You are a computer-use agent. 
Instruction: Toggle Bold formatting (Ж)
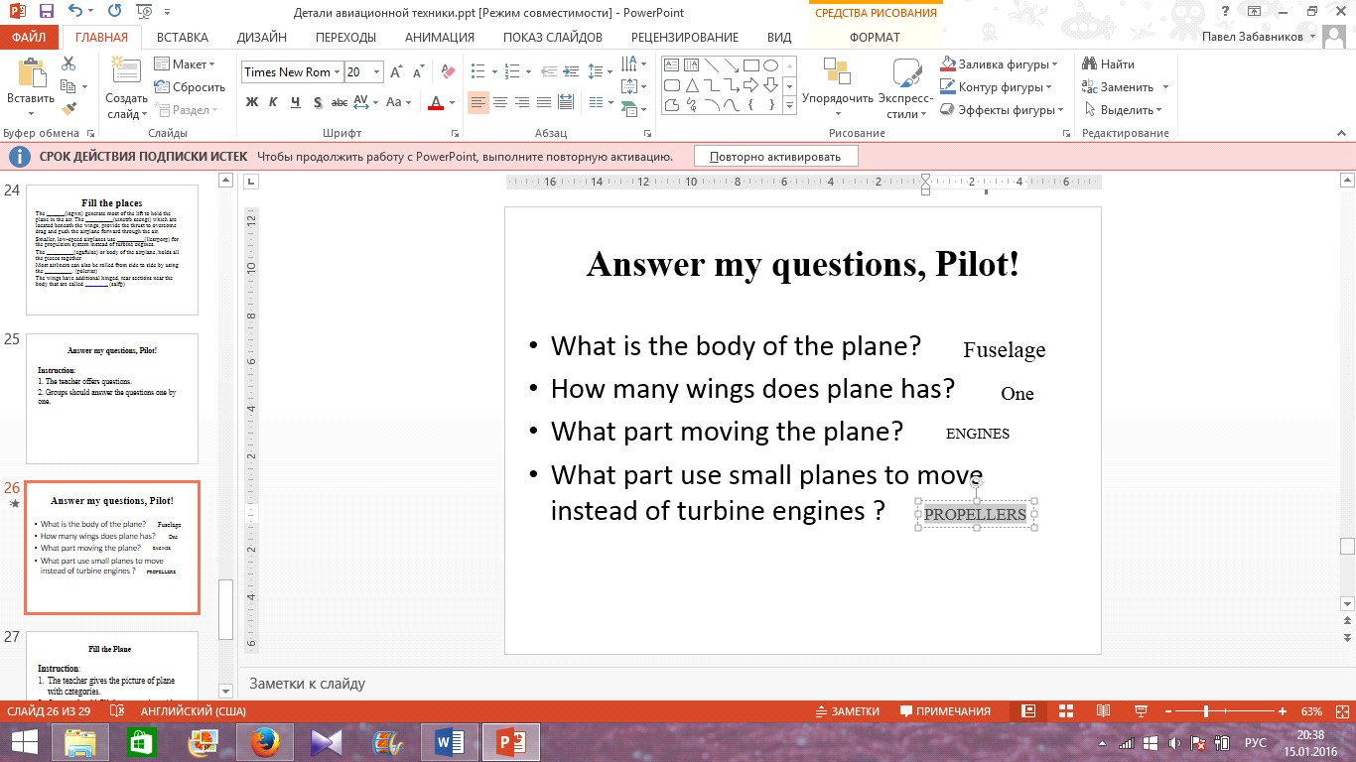click(x=252, y=102)
